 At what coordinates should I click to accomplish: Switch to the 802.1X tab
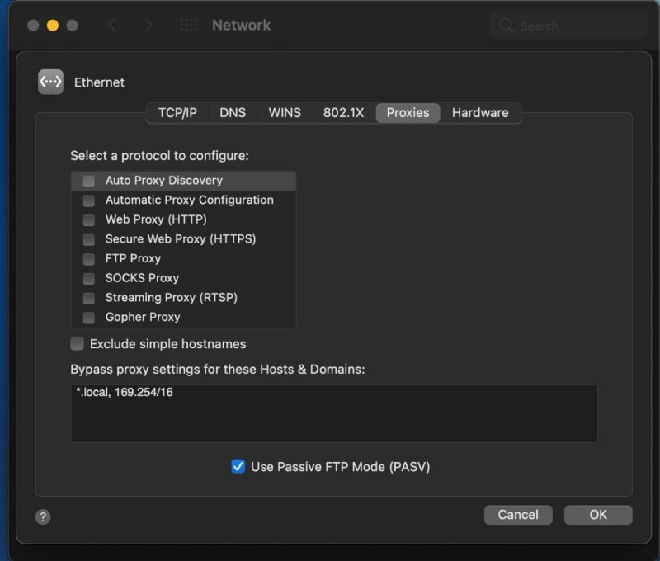click(343, 113)
